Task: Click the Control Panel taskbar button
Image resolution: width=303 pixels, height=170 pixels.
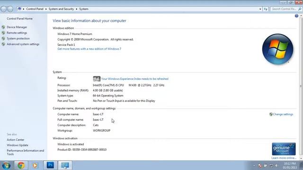Action: coord(65,165)
